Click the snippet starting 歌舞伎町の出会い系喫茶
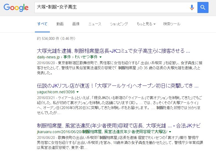The image size is (216, 155). [x=120, y=143]
